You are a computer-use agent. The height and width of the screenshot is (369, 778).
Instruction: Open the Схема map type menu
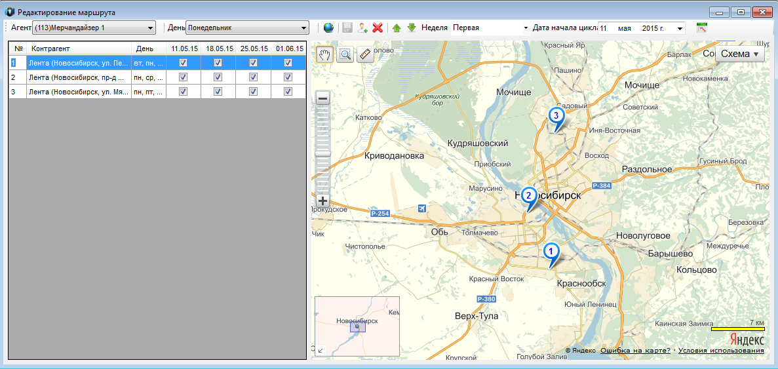tap(739, 54)
